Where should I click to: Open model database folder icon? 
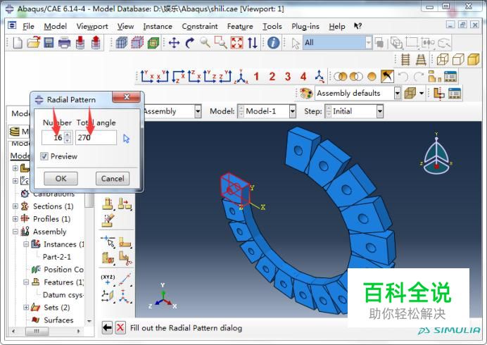34,42
